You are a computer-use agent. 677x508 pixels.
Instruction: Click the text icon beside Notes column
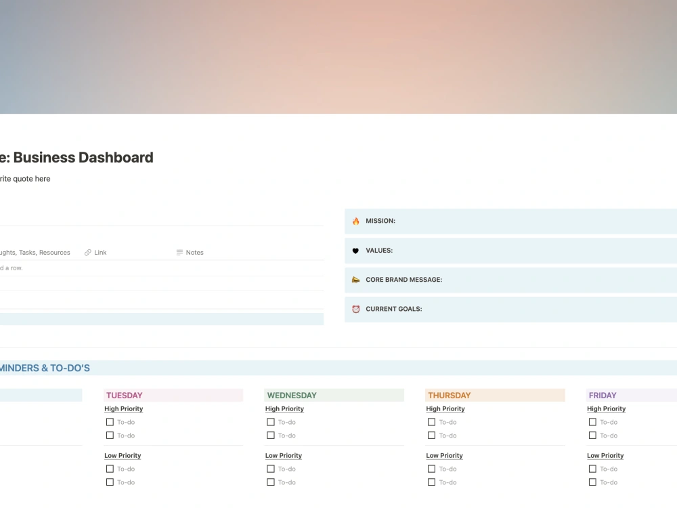coord(179,252)
